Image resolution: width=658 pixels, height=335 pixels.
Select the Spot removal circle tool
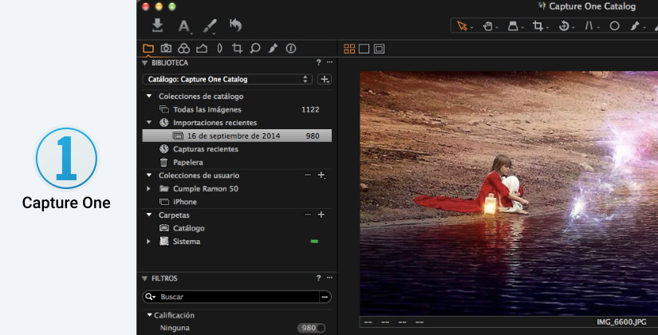(615, 26)
